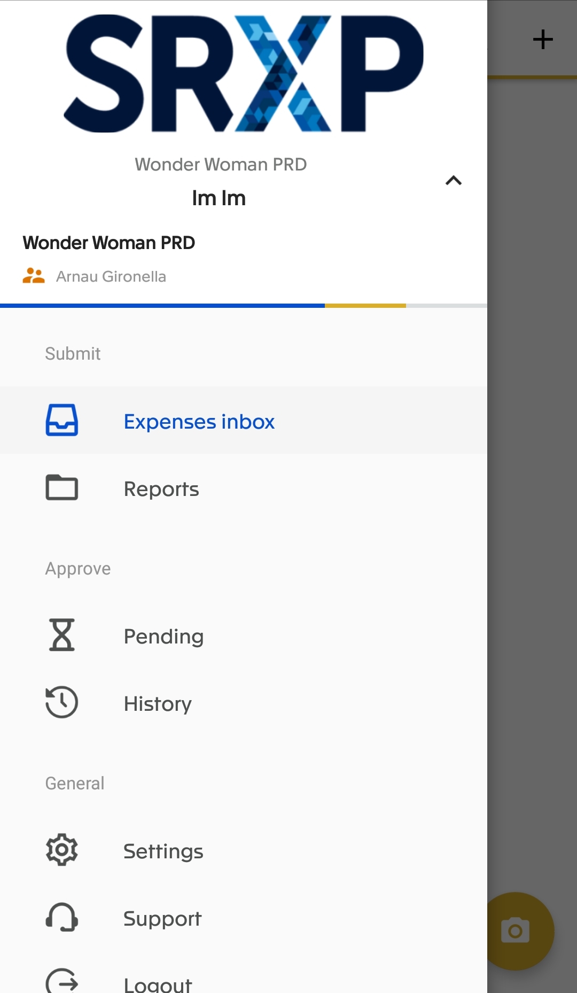Image resolution: width=577 pixels, height=993 pixels.
Task: Click the plus add icon
Action: pos(543,39)
